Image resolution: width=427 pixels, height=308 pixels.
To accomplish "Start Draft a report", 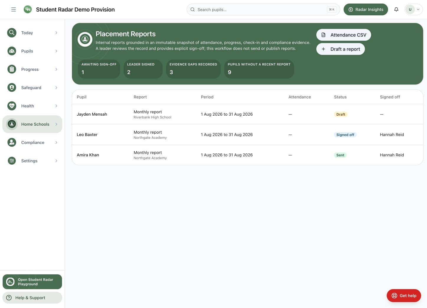I will tap(341, 49).
